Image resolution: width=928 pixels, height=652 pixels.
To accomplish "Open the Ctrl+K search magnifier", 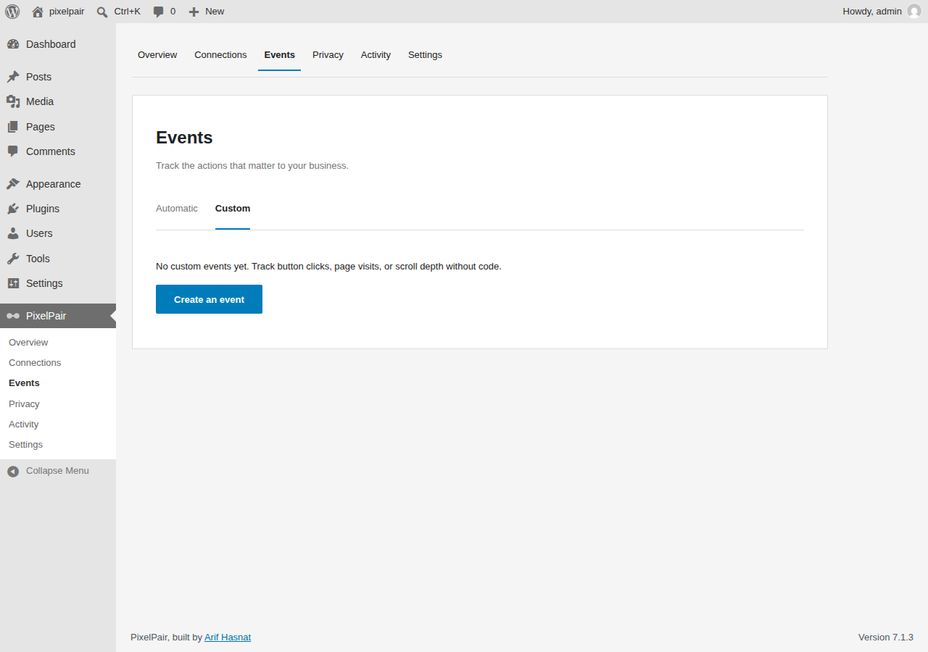I will [102, 12].
